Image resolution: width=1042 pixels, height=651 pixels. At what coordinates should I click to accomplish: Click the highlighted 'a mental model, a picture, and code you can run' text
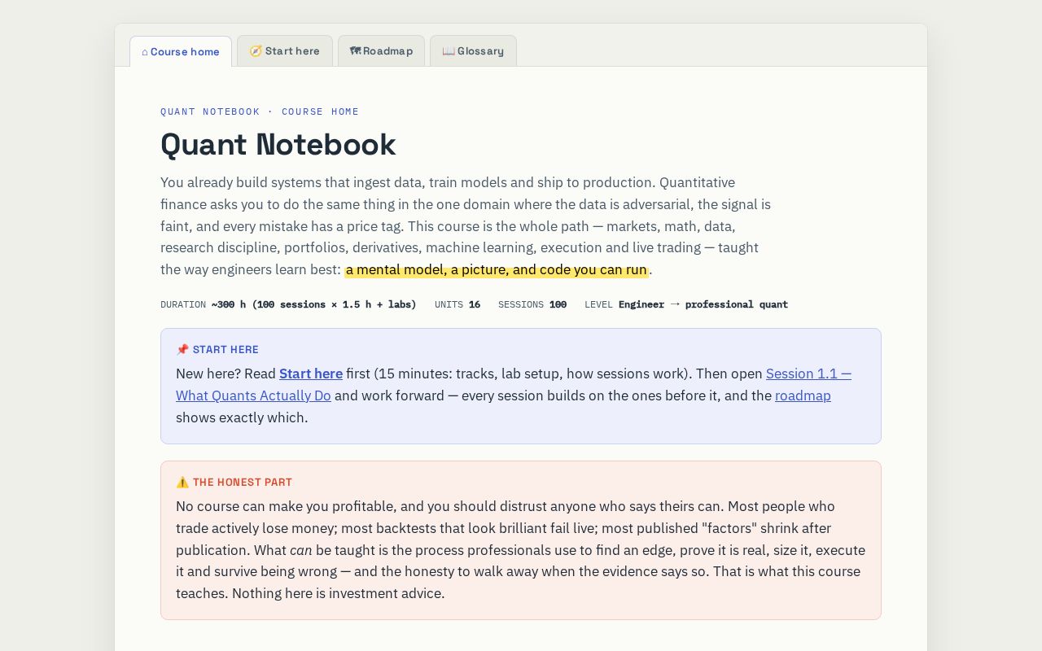tap(497, 269)
